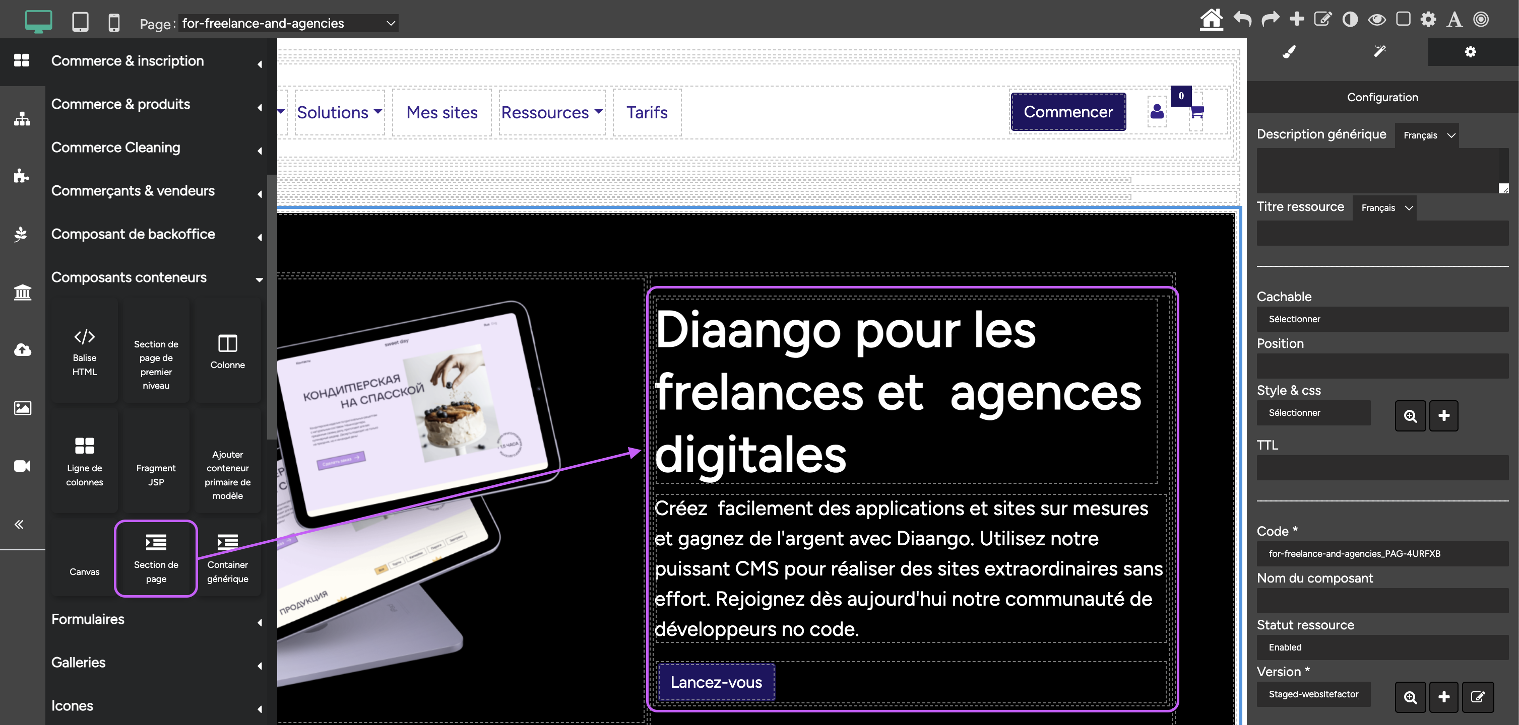The width and height of the screenshot is (1519, 725).
Task: Expand Commerçants & vendeurs category
Action: 157,191
